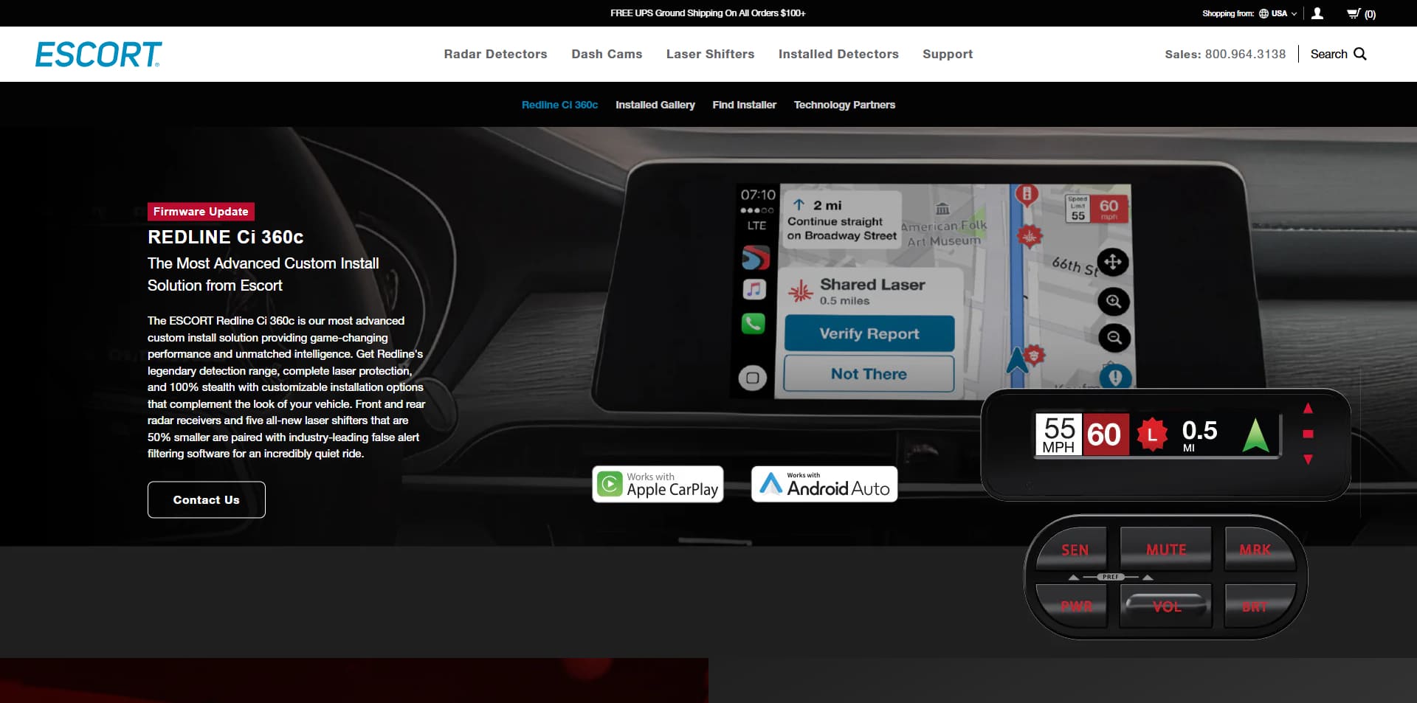This screenshot has width=1417, height=703.
Task: Tap the map pan arrows icon
Action: [x=1113, y=262]
